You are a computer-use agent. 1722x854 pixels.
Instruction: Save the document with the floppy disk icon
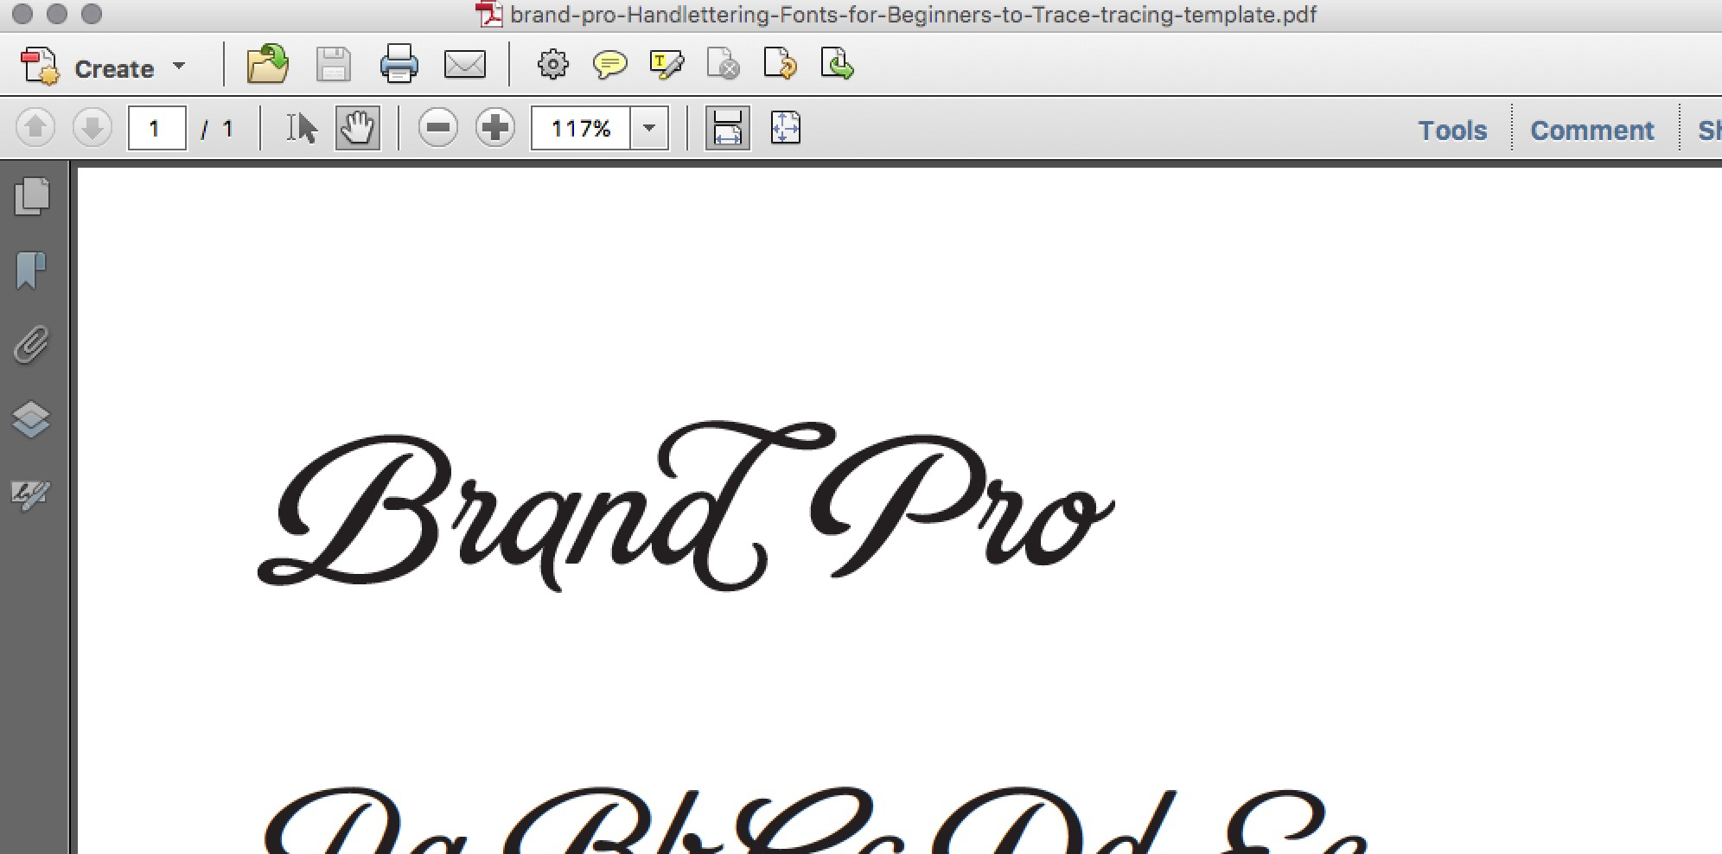tap(334, 65)
